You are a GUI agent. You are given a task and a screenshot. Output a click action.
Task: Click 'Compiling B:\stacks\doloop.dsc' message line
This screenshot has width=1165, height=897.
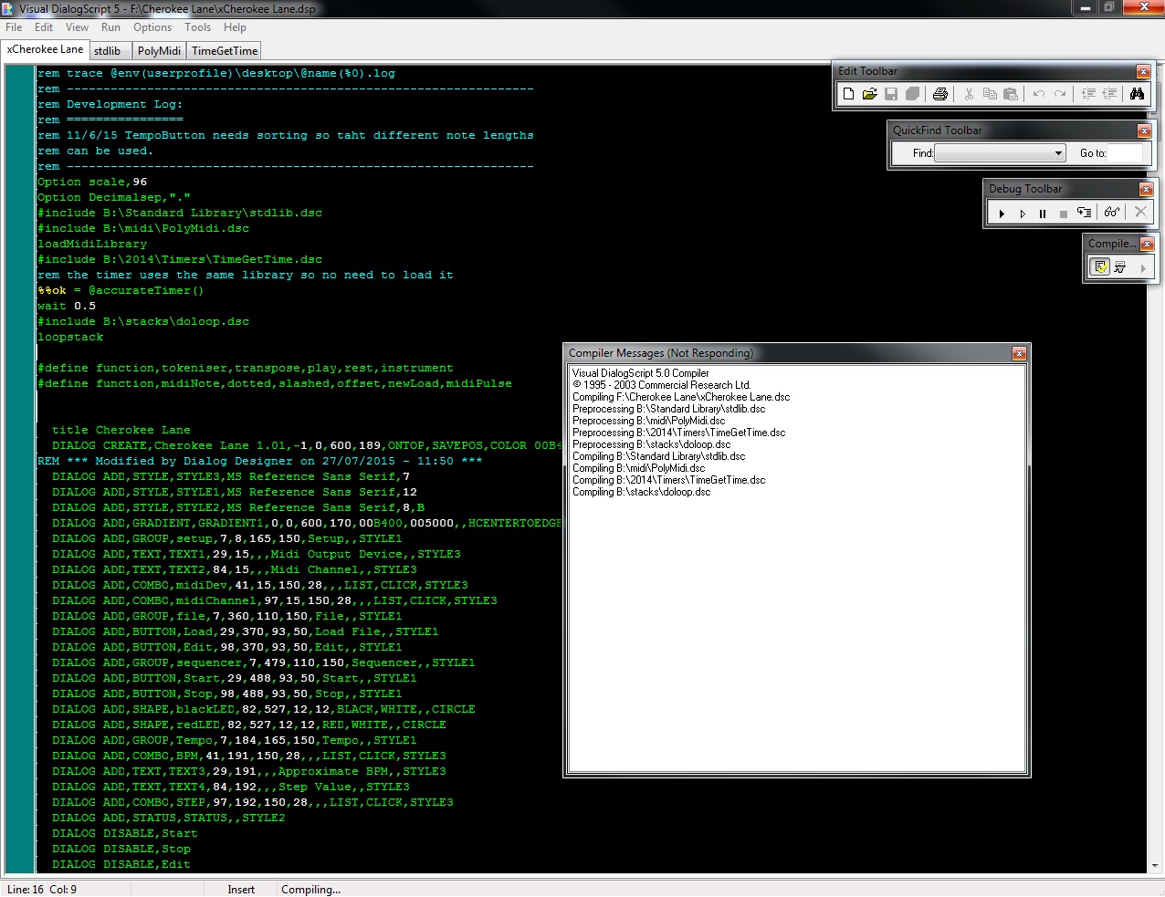642,492
